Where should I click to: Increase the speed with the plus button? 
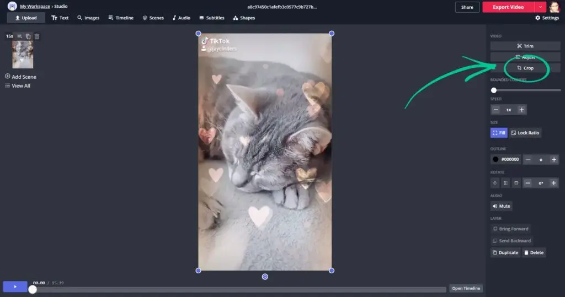(x=522, y=110)
